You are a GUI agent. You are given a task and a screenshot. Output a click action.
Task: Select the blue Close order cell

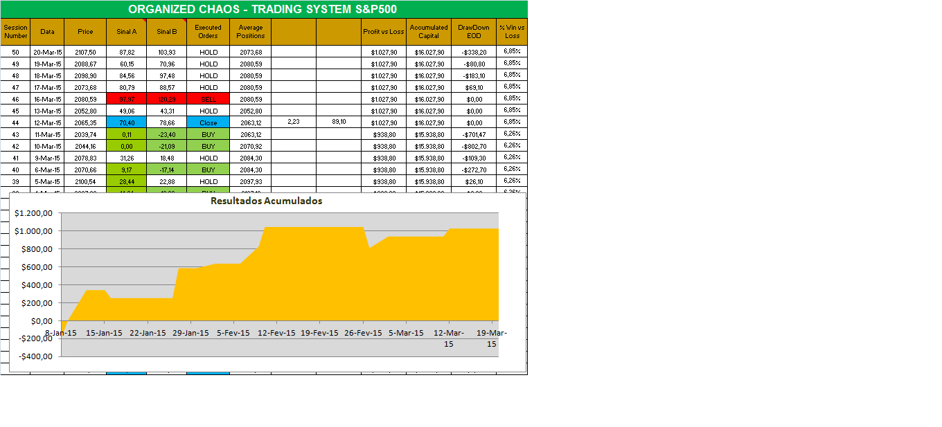pos(208,122)
